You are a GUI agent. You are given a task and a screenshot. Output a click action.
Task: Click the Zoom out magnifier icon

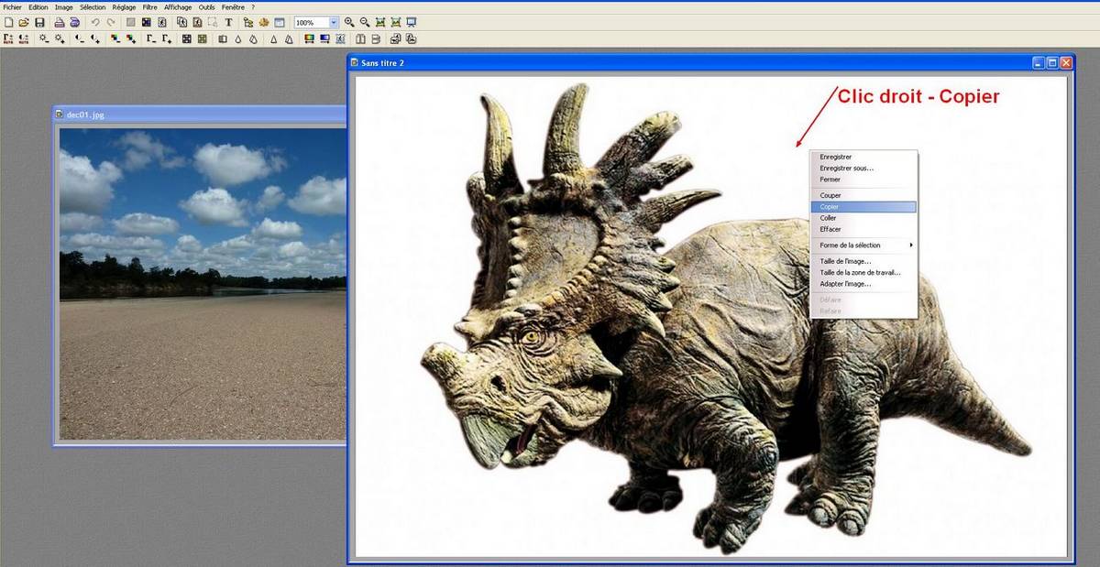pos(365,22)
